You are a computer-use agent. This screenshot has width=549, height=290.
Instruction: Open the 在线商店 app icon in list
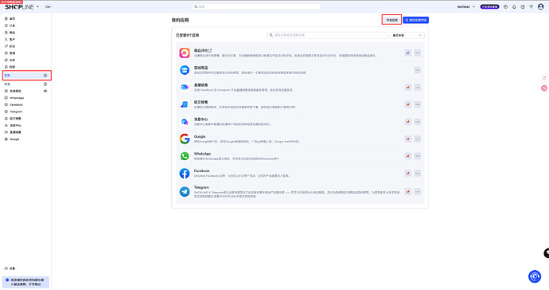tap(185, 70)
